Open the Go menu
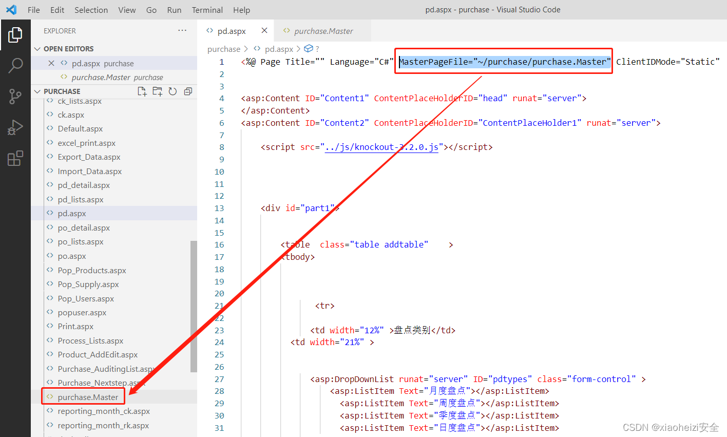The image size is (727, 437). pyautogui.click(x=151, y=10)
